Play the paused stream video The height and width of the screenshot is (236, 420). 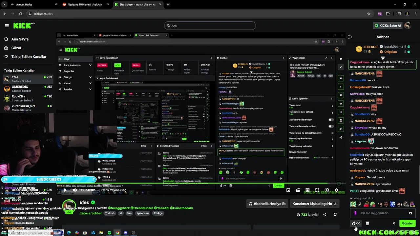pos(65,190)
